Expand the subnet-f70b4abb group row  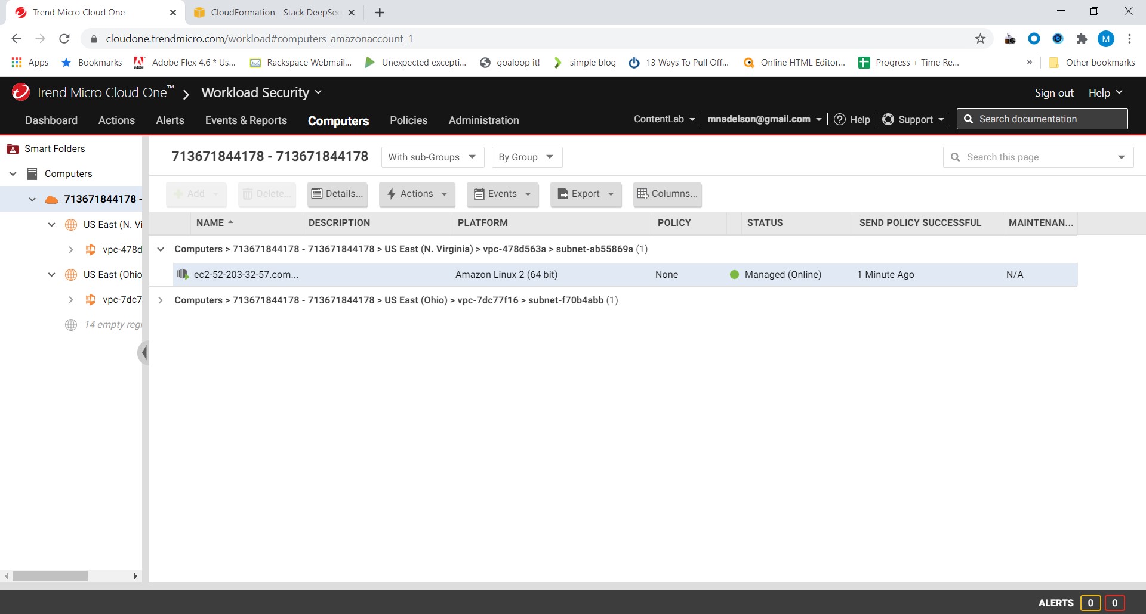[161, 300]
